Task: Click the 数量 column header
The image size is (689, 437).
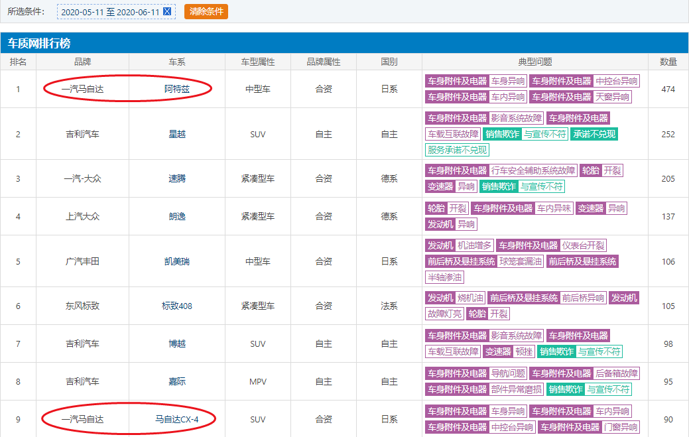Action: pos(668,62)
